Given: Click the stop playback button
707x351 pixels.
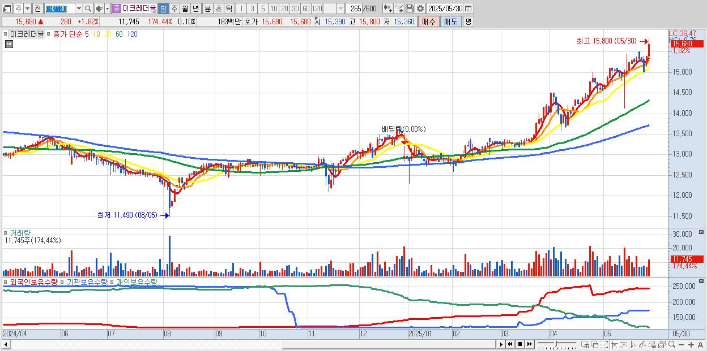Looking at the screenshot, I should click(x=519, y=344).
